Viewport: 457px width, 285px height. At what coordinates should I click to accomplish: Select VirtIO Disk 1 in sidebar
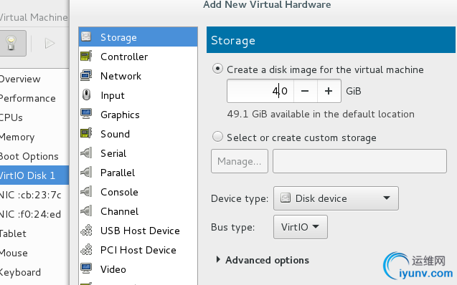[x=34, y=175]
